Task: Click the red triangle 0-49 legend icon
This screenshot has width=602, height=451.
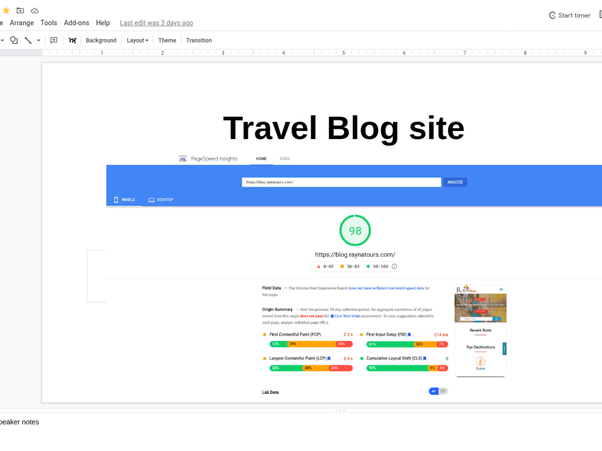Action: [x=318, y=266]
